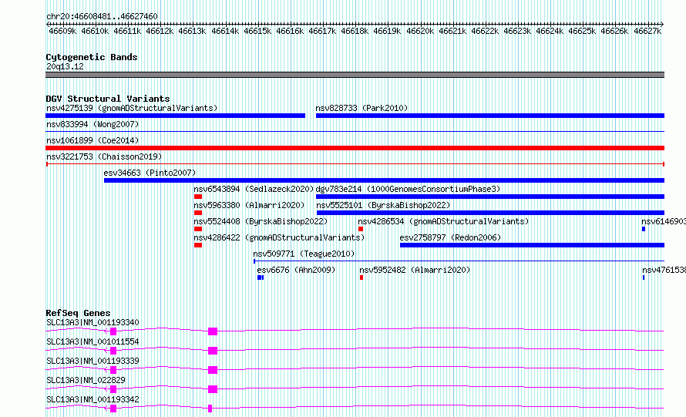Open the esv34663 (Pinto2007) label
Image resolution: width=686 pixels, height=417 pixels.
150,173
